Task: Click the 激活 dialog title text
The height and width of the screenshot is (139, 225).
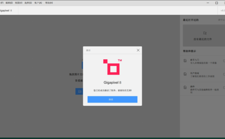Action: pos(88,50)
